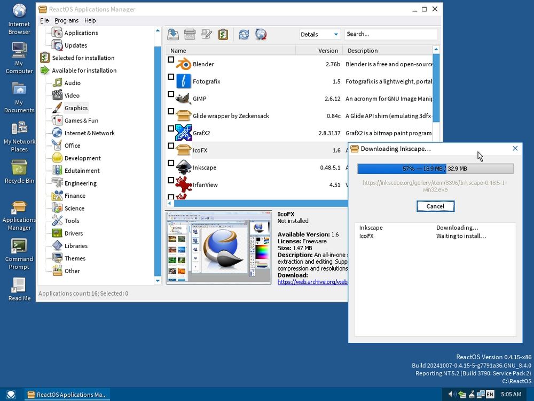Image resolution: width=534 pixels, height=401 pixels.
Task: Open the File menu
Action: 44,20
